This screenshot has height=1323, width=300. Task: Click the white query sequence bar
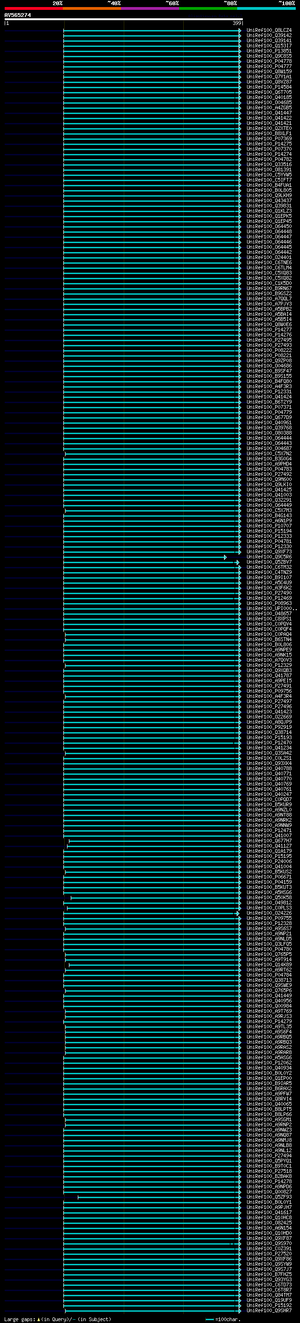tap(124, 20)
